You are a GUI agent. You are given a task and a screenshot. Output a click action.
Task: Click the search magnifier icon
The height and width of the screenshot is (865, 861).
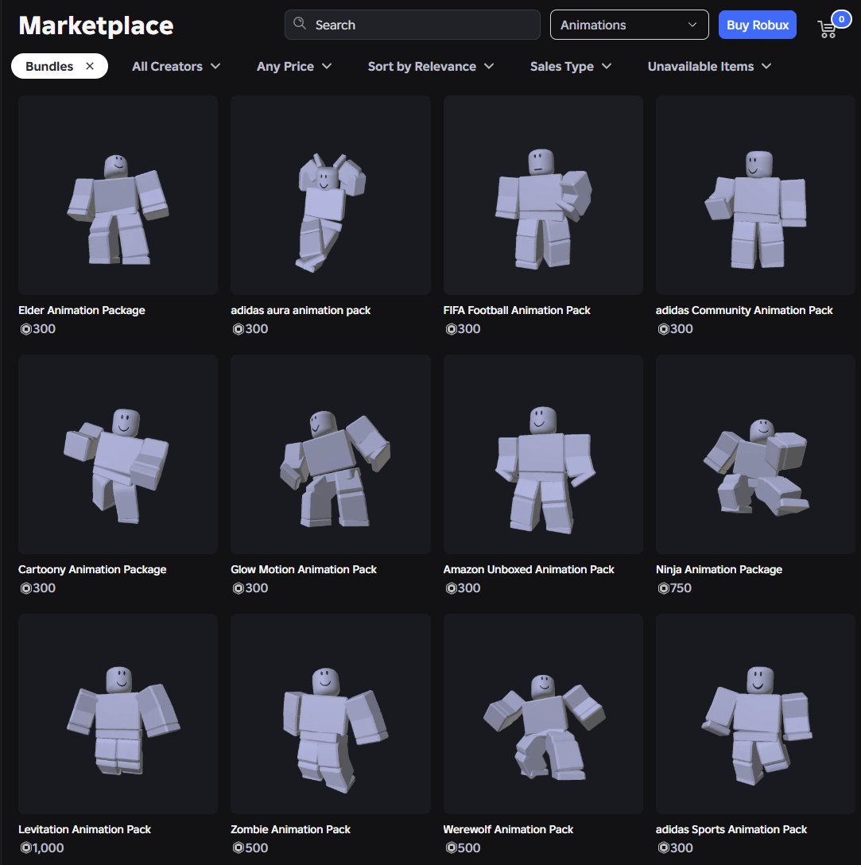coord(300,23)
